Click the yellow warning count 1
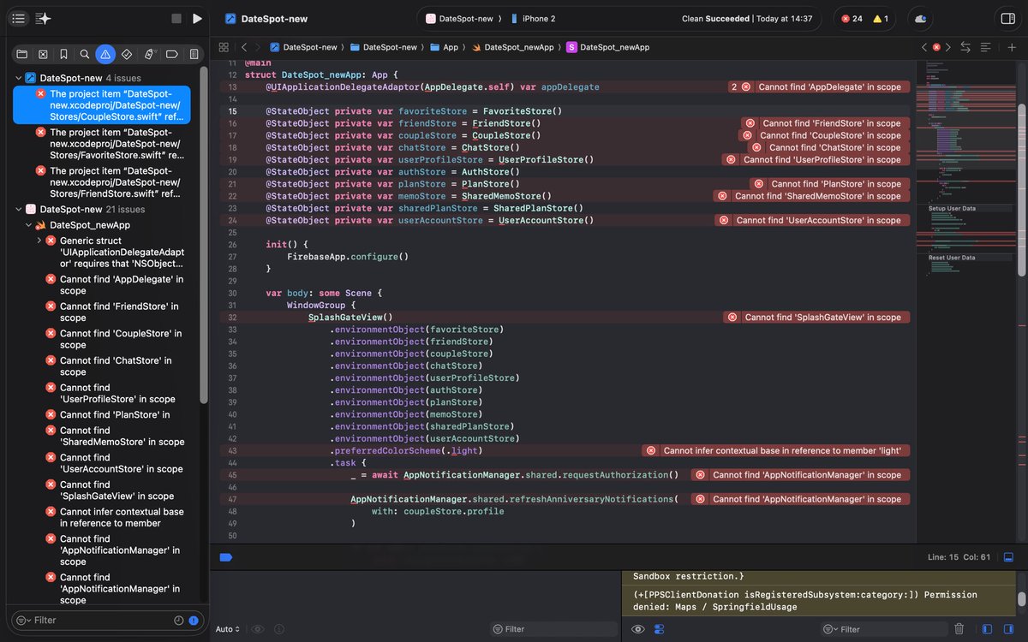The height and width of the screenshot is (642, 1028). (x=880, y=19)
